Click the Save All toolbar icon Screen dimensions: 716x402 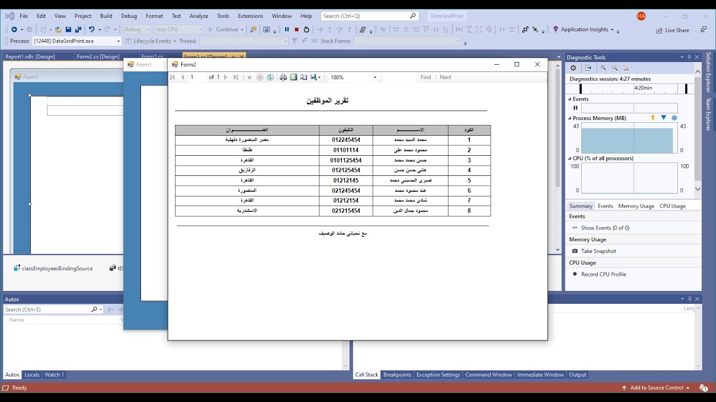[x=77, y=30]
